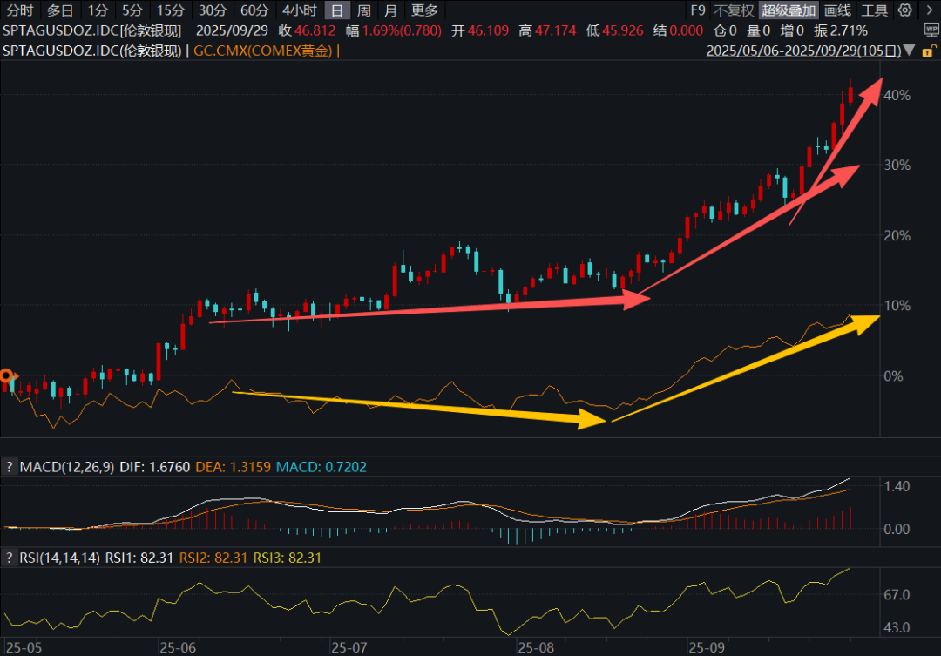Click the orange marker on the chart's left edge
Screen dimensions: 941x656
(7, 377)
